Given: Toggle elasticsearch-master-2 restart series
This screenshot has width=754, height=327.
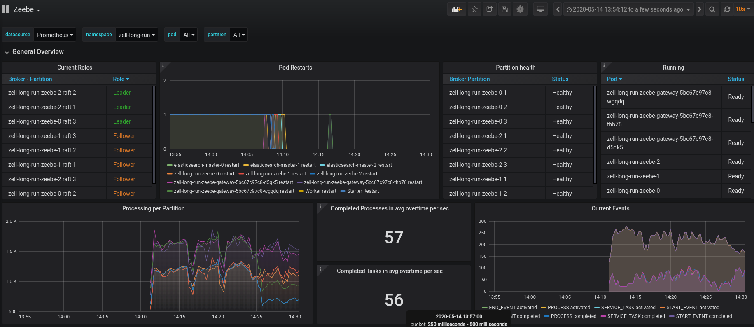Looking at the screenshot, I should (x=359, y=165).
